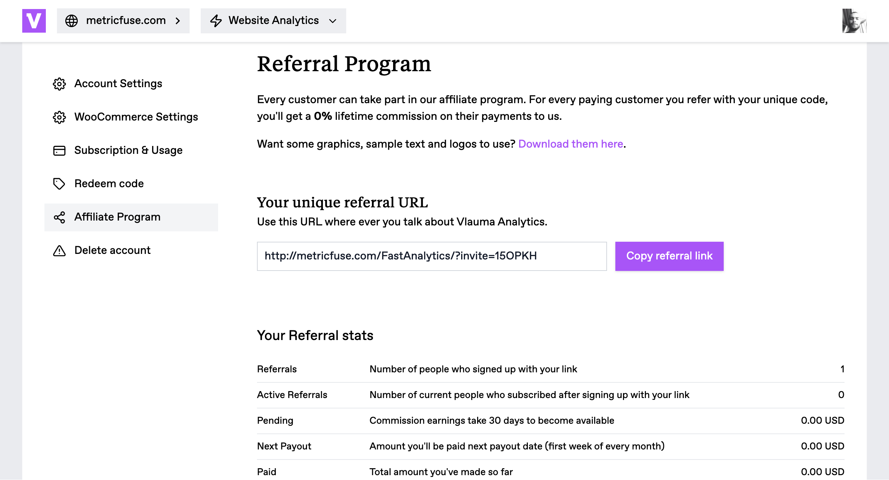This screenshot has height=480, width=889.
Task: Click the gear icon next to Account Settings
Action: pyautogui.click(x=59, y=84)
